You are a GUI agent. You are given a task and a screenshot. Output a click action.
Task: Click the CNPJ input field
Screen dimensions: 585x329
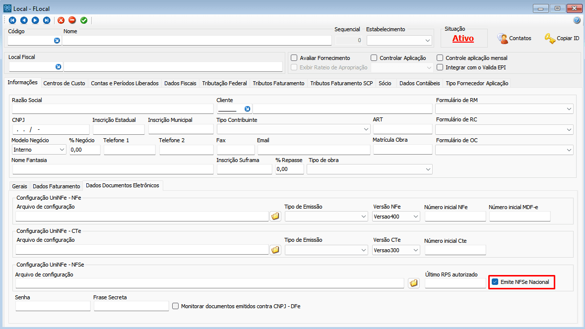[51, 129]
